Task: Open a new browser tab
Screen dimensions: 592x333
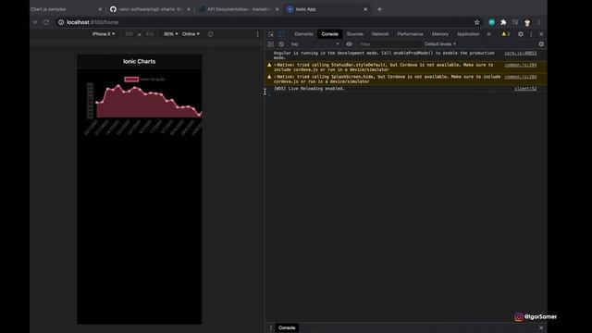Action: tap(379, 9)
